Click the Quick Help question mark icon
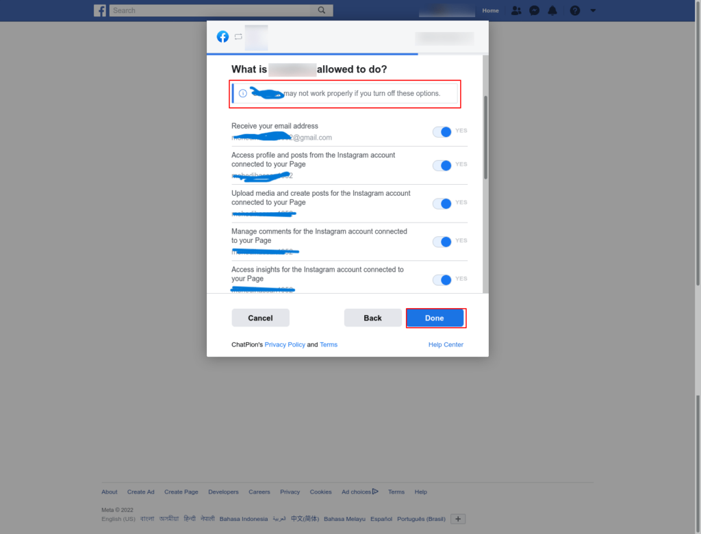The image size is (701, 534). 575,10
